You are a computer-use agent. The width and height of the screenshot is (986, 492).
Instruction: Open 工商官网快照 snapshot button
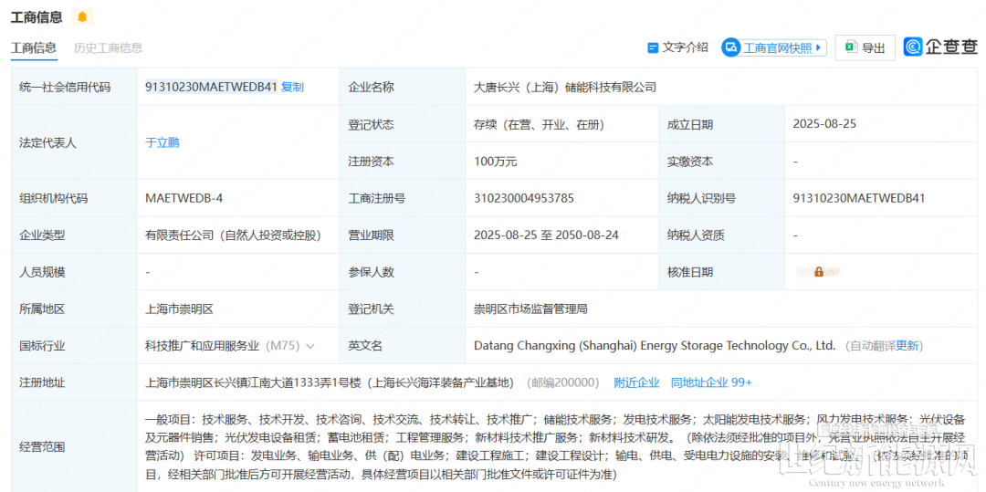[774, 47]
